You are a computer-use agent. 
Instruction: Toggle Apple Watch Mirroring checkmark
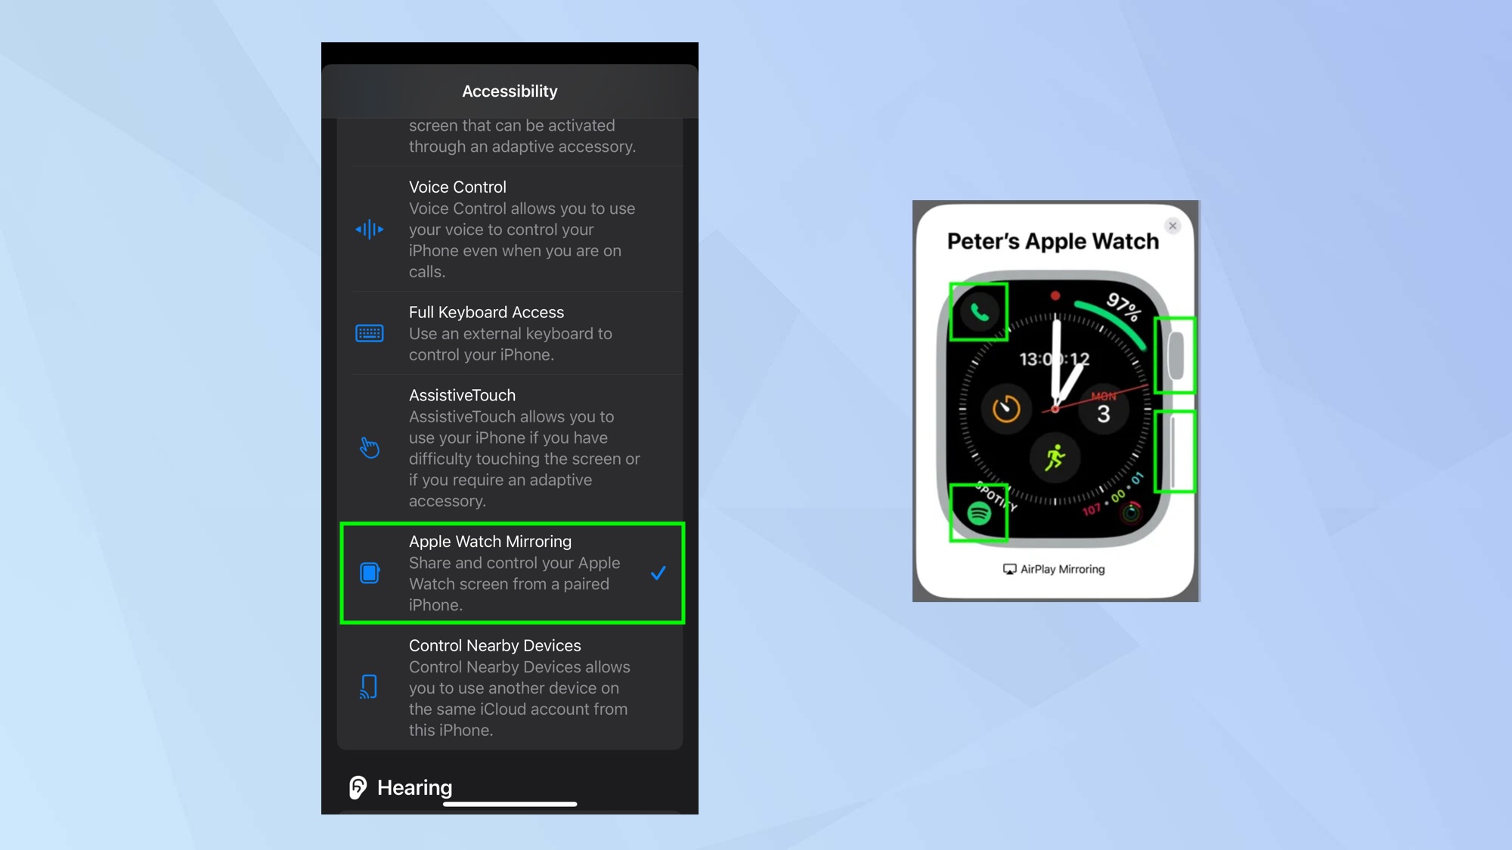[x=658, y=573]
